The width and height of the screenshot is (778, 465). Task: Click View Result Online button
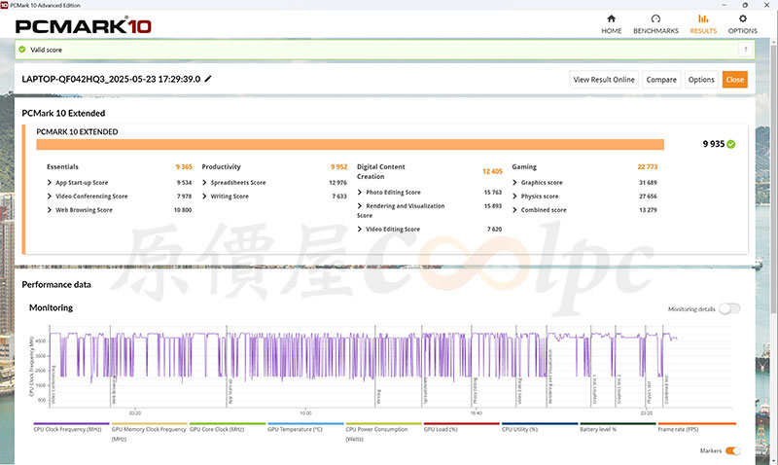click(604, 80)
